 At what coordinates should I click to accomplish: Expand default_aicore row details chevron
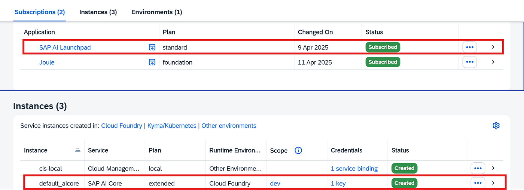[493, 183]
